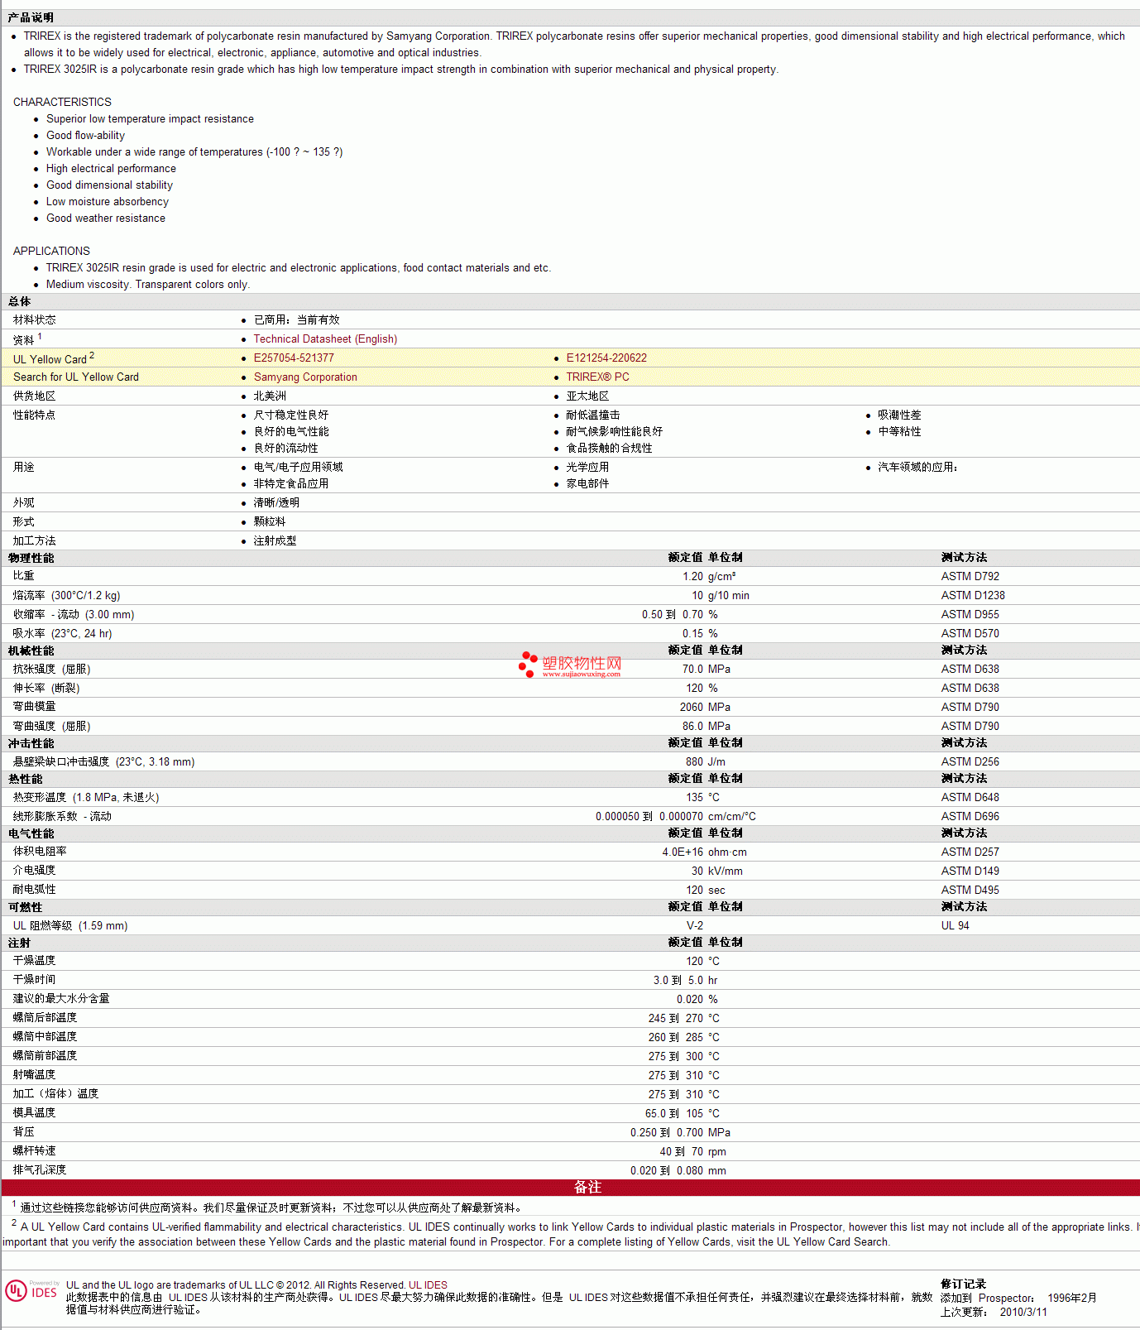The image size is (1140, 1330).
Task: Select the APPLICATIONS heading
Action: (51, 251)
